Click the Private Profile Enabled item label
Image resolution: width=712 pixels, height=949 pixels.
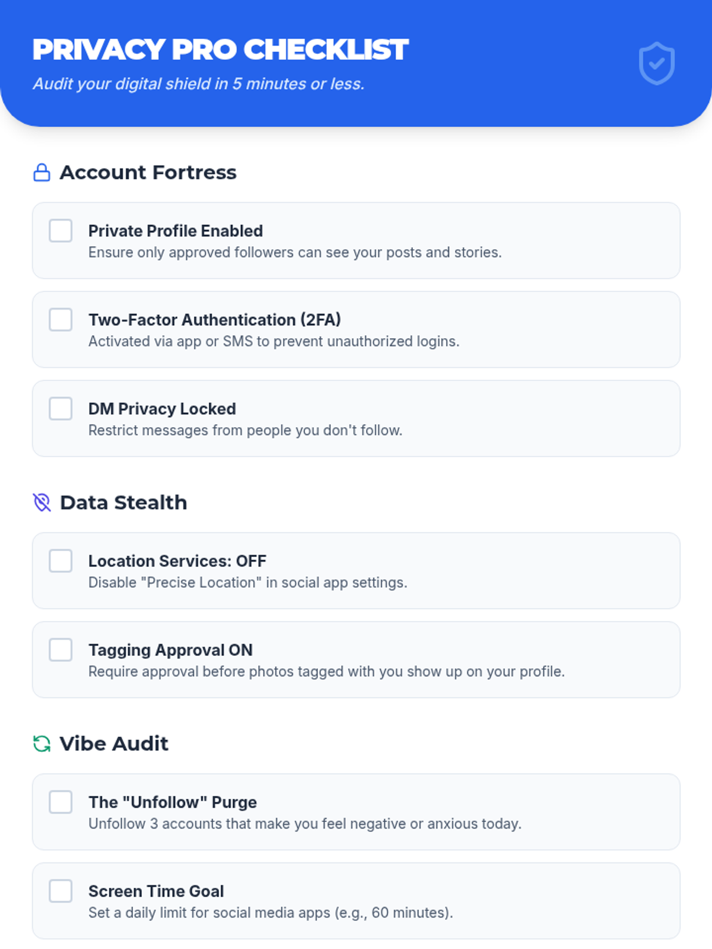[x=176, y=231]
